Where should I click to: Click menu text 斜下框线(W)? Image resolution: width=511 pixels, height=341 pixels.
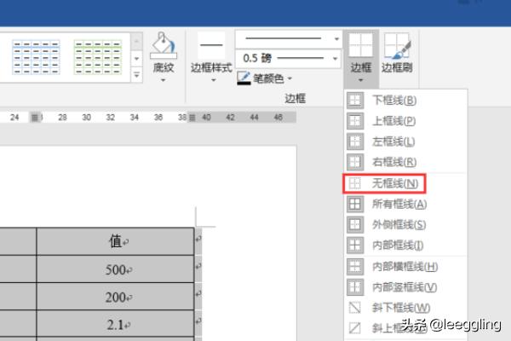[401, 308]
